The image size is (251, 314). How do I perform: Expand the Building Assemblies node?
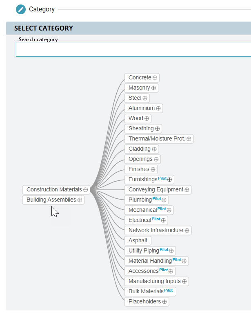pyautogui.click(x=80, y=200)
